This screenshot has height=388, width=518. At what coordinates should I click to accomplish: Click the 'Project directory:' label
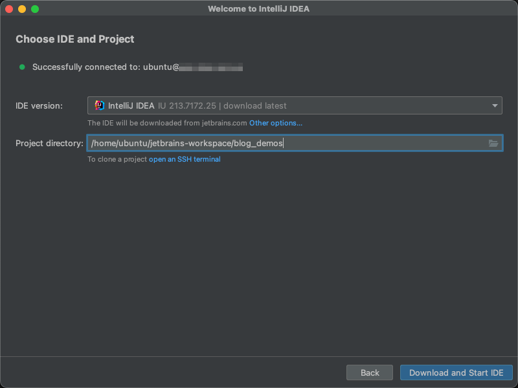tap(50, 144)
